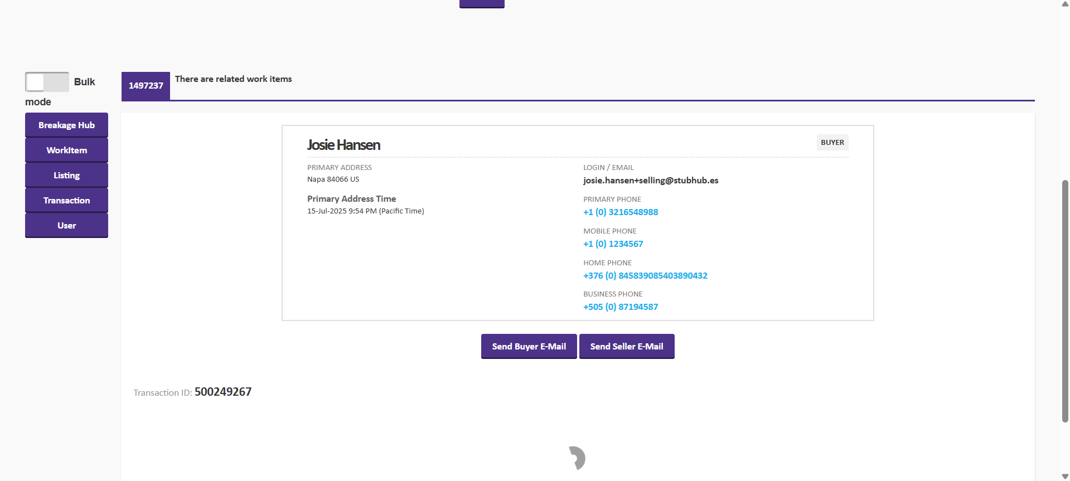Click mobile phone number +1 (0) 1234567
1070x481 pixels.
pyautogui.click(x=613, y=244)
